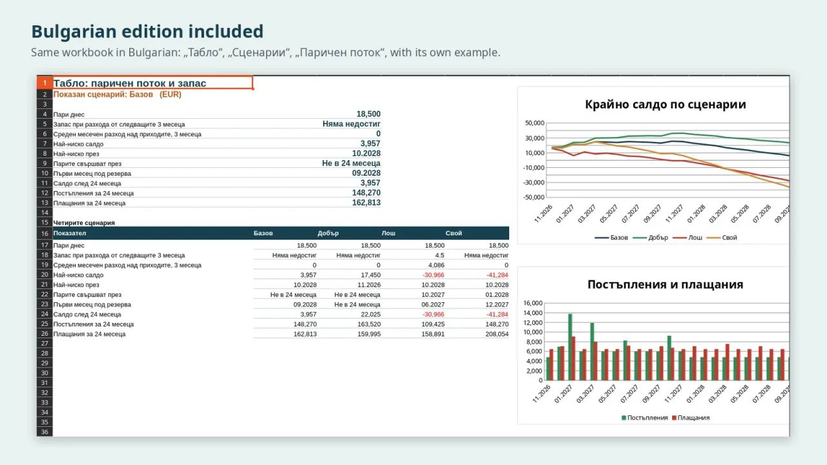Select the cell containing 4,086
This screenshot has width=827, height=465.
point(412,265)
